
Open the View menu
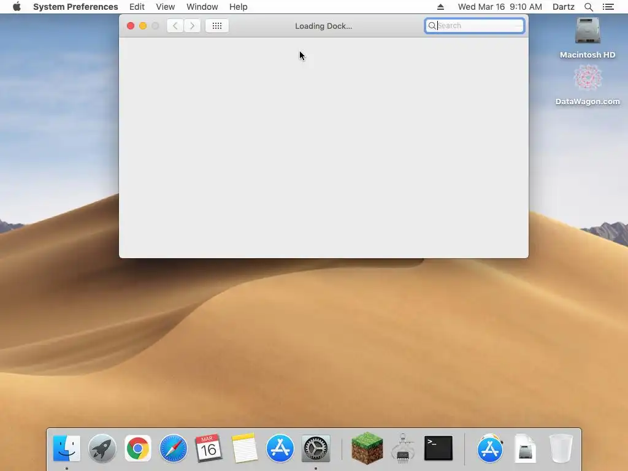[x=166, y=7]
